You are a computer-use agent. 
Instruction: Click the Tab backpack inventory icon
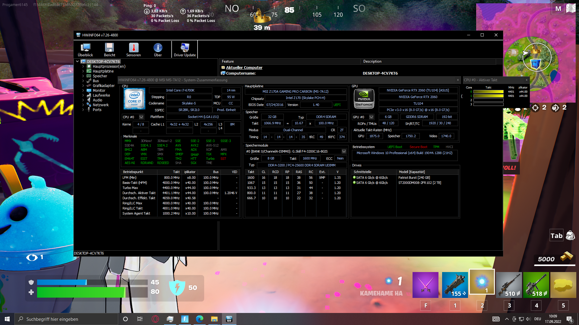[570, 236]
